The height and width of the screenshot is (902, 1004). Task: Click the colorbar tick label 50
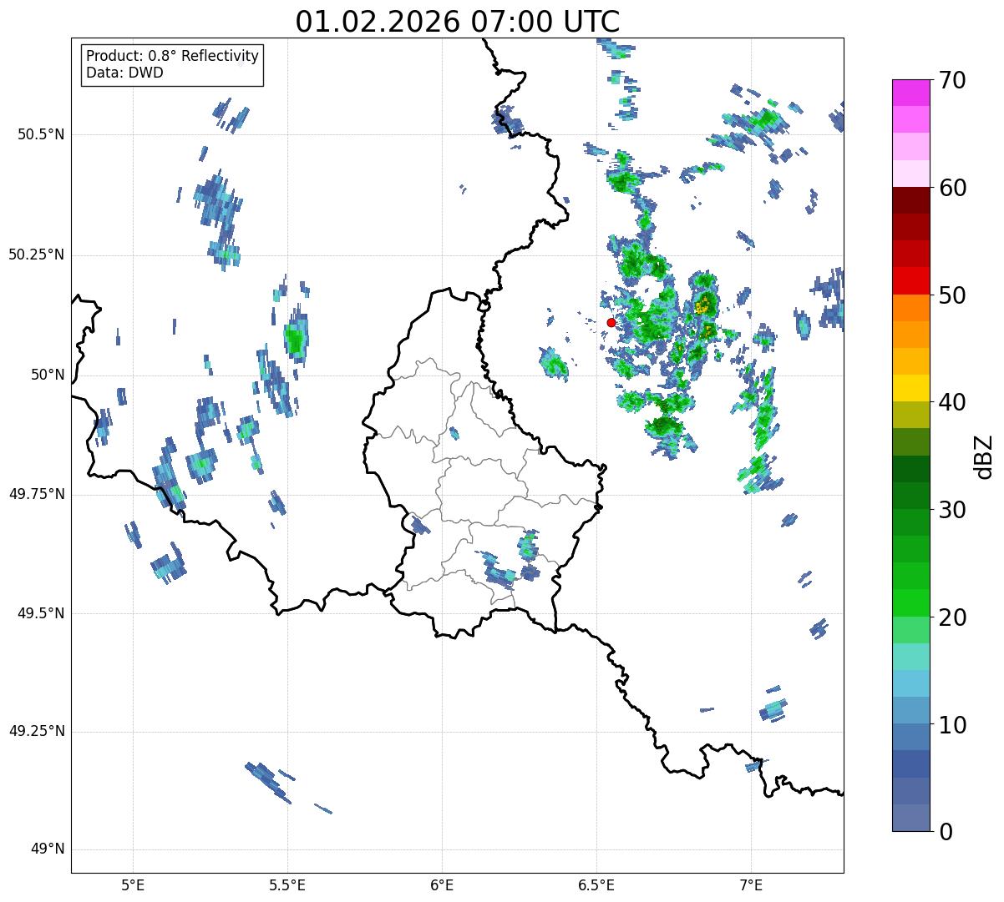[952, 295]
